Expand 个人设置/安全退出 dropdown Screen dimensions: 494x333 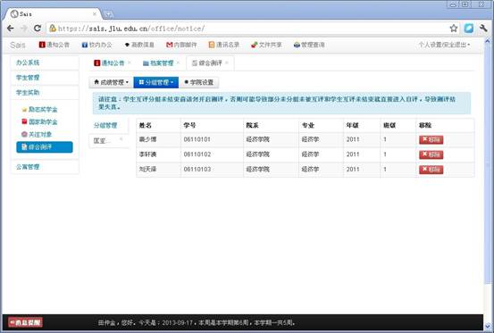[444, 45]
